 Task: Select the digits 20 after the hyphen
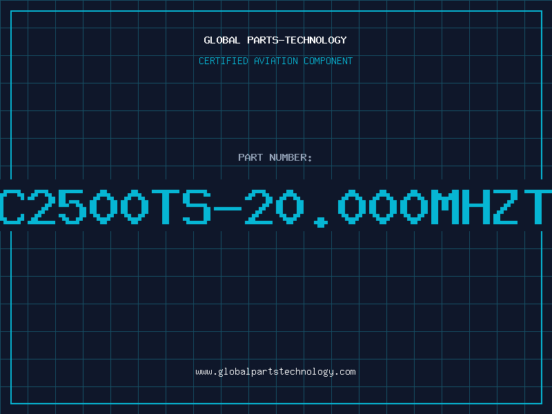point(274,207)
